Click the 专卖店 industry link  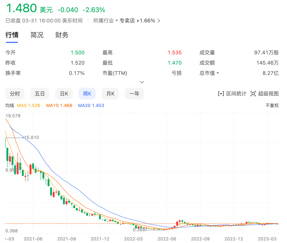coord(127,21)
